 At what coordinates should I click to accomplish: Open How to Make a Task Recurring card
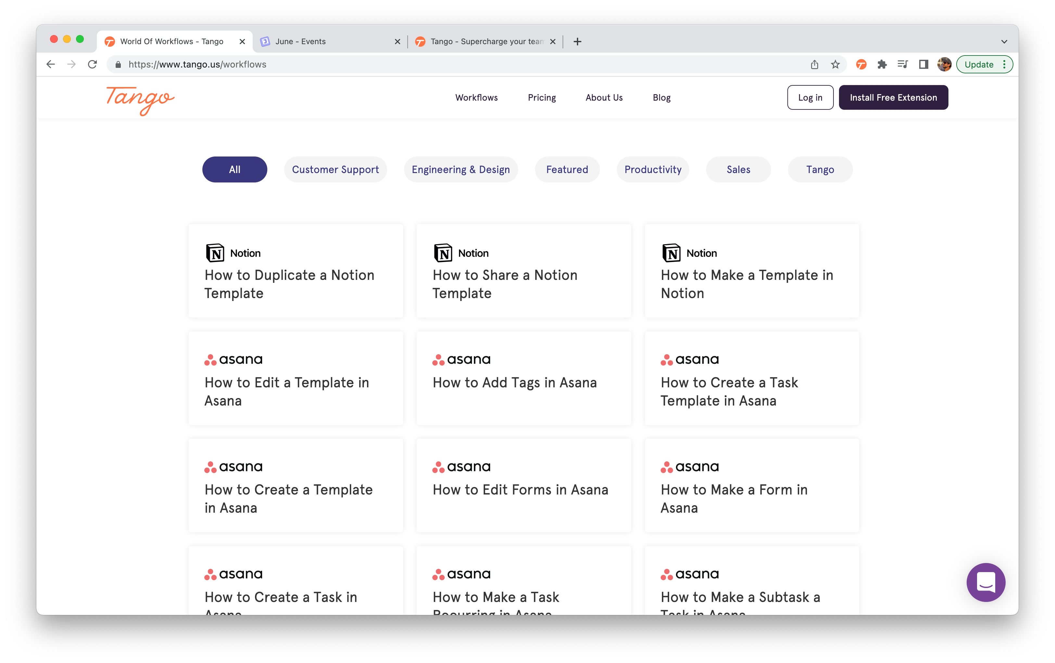click(524, 580)
